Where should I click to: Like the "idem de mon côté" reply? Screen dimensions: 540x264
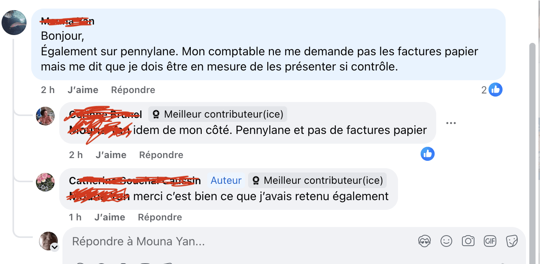pos(111,155)
